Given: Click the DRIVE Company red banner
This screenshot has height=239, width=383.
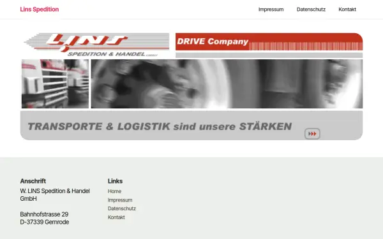Looking at the screenshot, I should [x=269, y=41].
